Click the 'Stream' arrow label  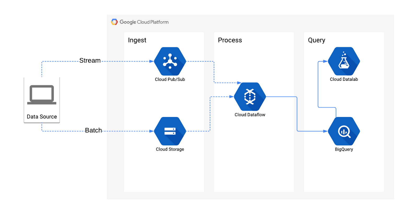90,60
